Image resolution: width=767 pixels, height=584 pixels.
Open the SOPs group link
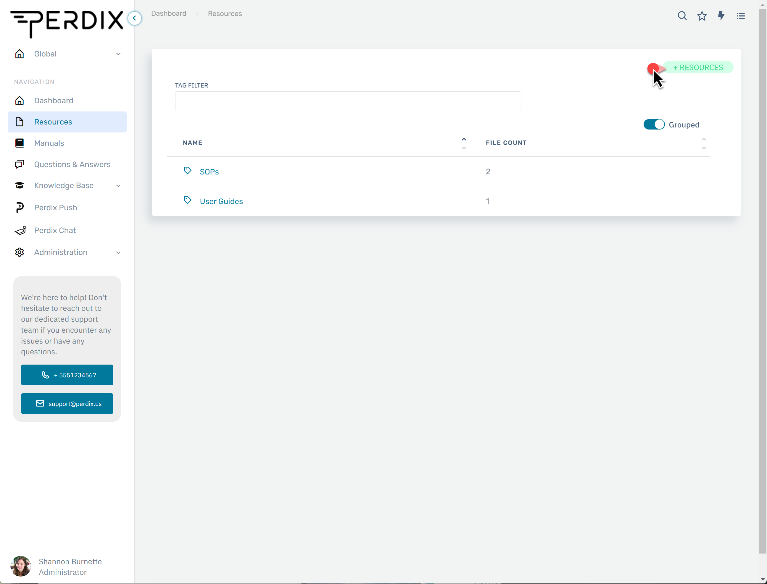tap(209, 172)
